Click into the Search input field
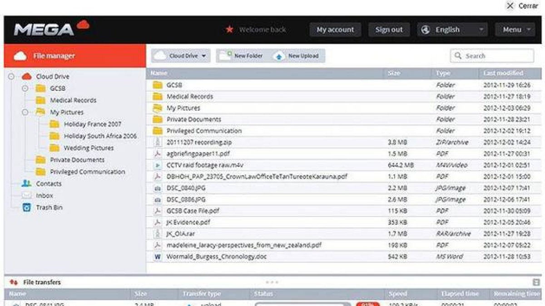 tap(492, 56)
